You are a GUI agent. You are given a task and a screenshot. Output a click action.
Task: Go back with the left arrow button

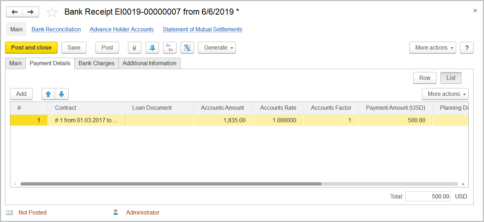click(x=15, y=12)
